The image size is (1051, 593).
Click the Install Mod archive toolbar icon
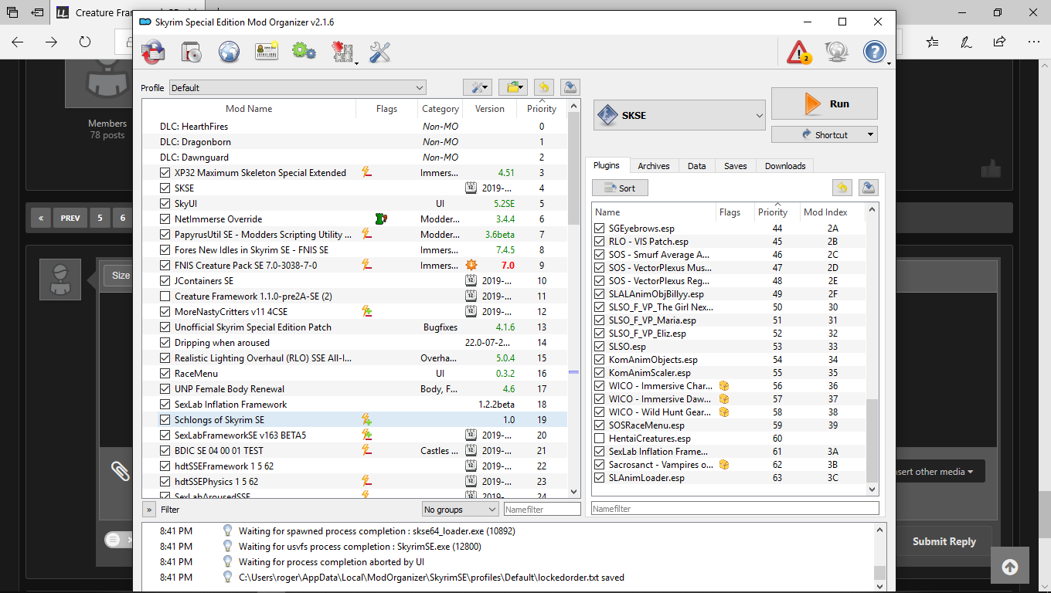pyautogui.click(x=153, y=52)
